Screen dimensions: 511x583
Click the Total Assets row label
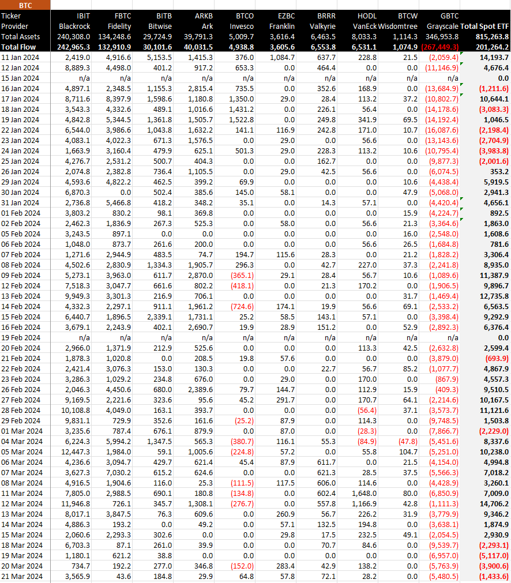coord(21,36)
